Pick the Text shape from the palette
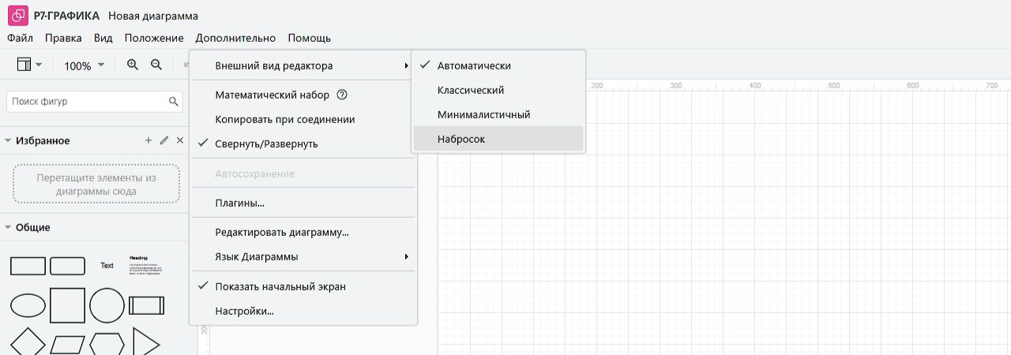The width and height of the screenshot is (1011, 355). pos(107,266)
